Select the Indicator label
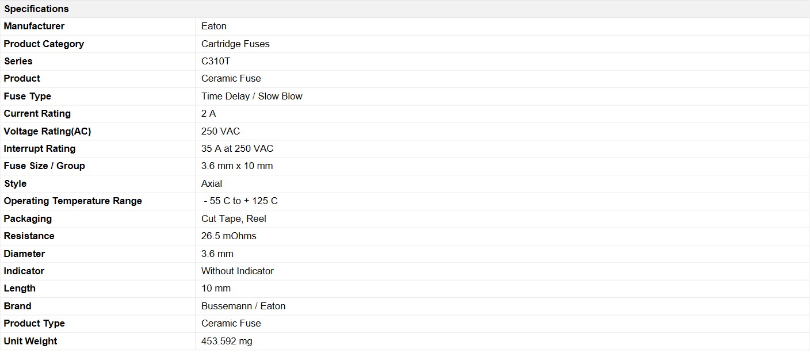 click(24, 271)
